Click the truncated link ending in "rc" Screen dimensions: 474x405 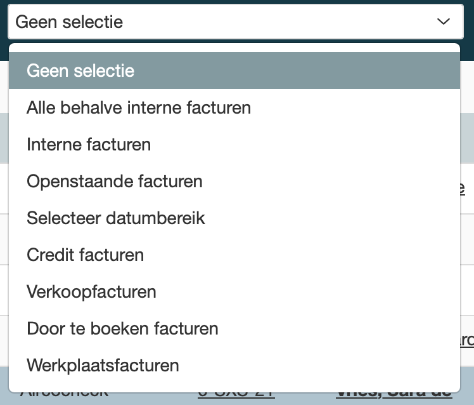point(466,340)
